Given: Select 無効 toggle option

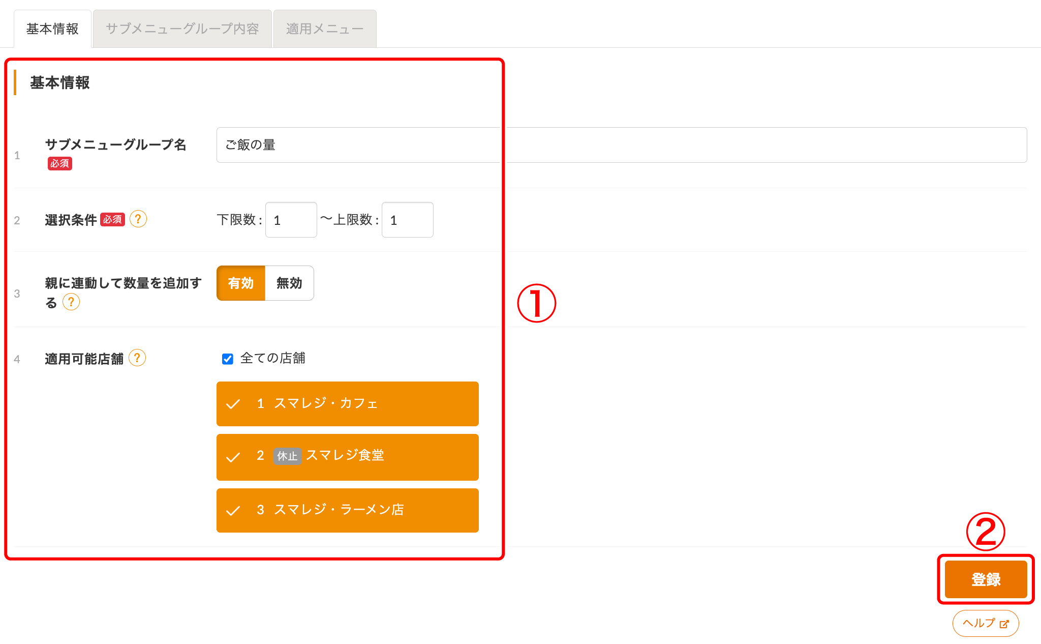Looking at the screenshot, I should click(289, 283).
